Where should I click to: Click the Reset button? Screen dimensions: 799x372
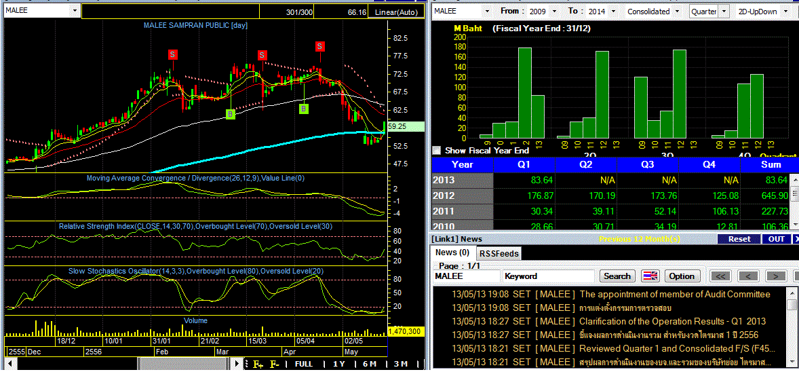pyautogui.click(x=739, y=239)
